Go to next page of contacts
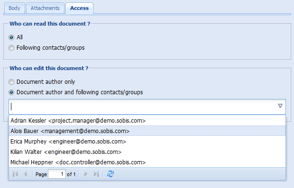 click(x=86, y=174)
